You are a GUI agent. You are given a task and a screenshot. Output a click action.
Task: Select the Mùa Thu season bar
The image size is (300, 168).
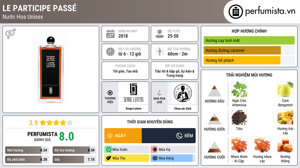click(x=127, y=158)
